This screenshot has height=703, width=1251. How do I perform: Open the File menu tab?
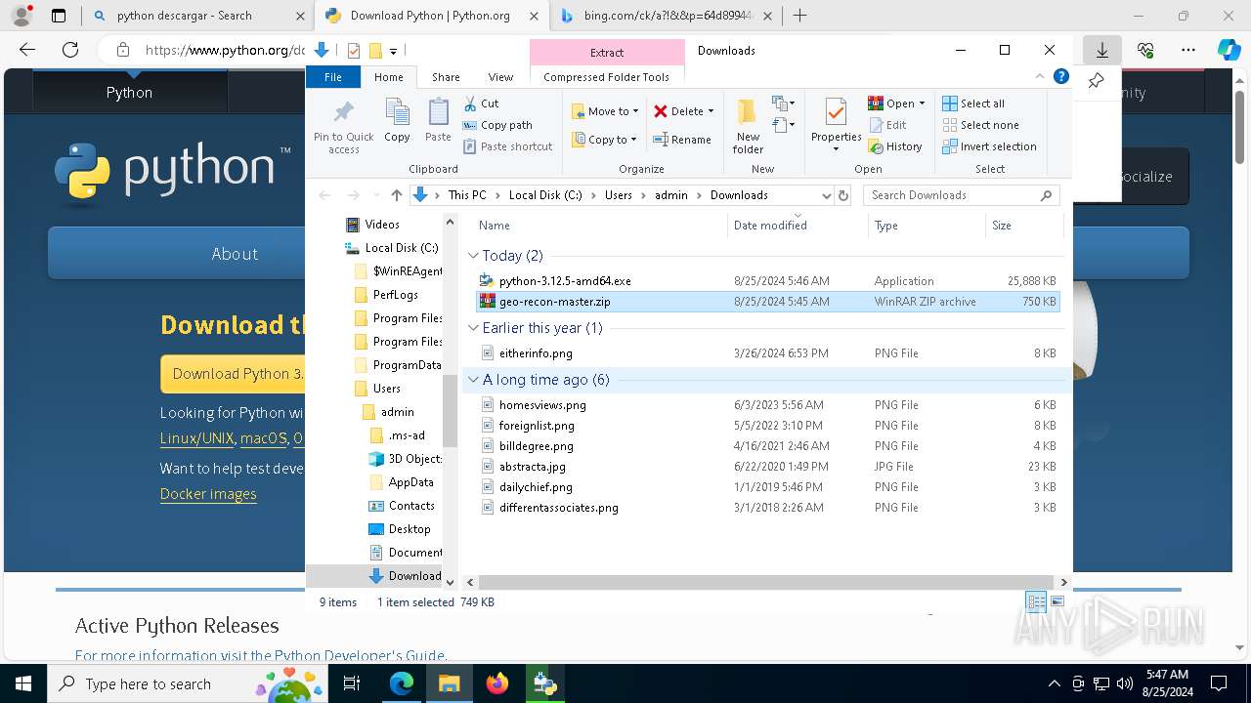[x=333, y=77]
